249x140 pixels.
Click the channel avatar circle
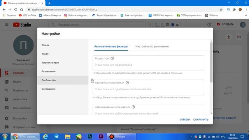(23, 45)
